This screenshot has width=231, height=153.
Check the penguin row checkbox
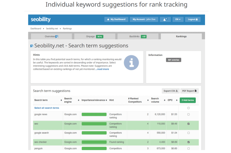pyautogui.click(x=189, y=148)
